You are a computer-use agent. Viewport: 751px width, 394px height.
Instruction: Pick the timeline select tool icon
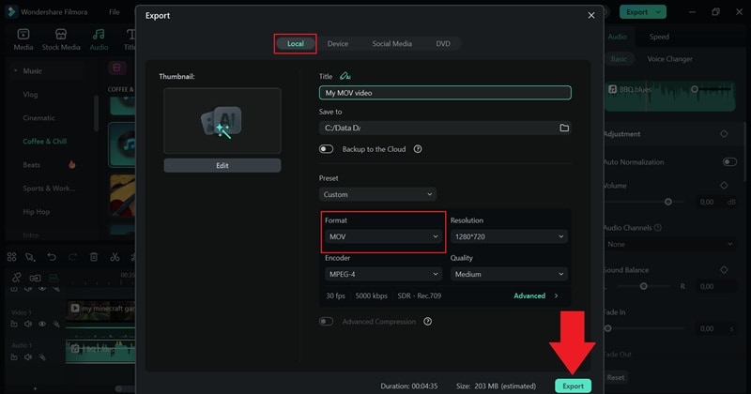click(x=30, y=257)
